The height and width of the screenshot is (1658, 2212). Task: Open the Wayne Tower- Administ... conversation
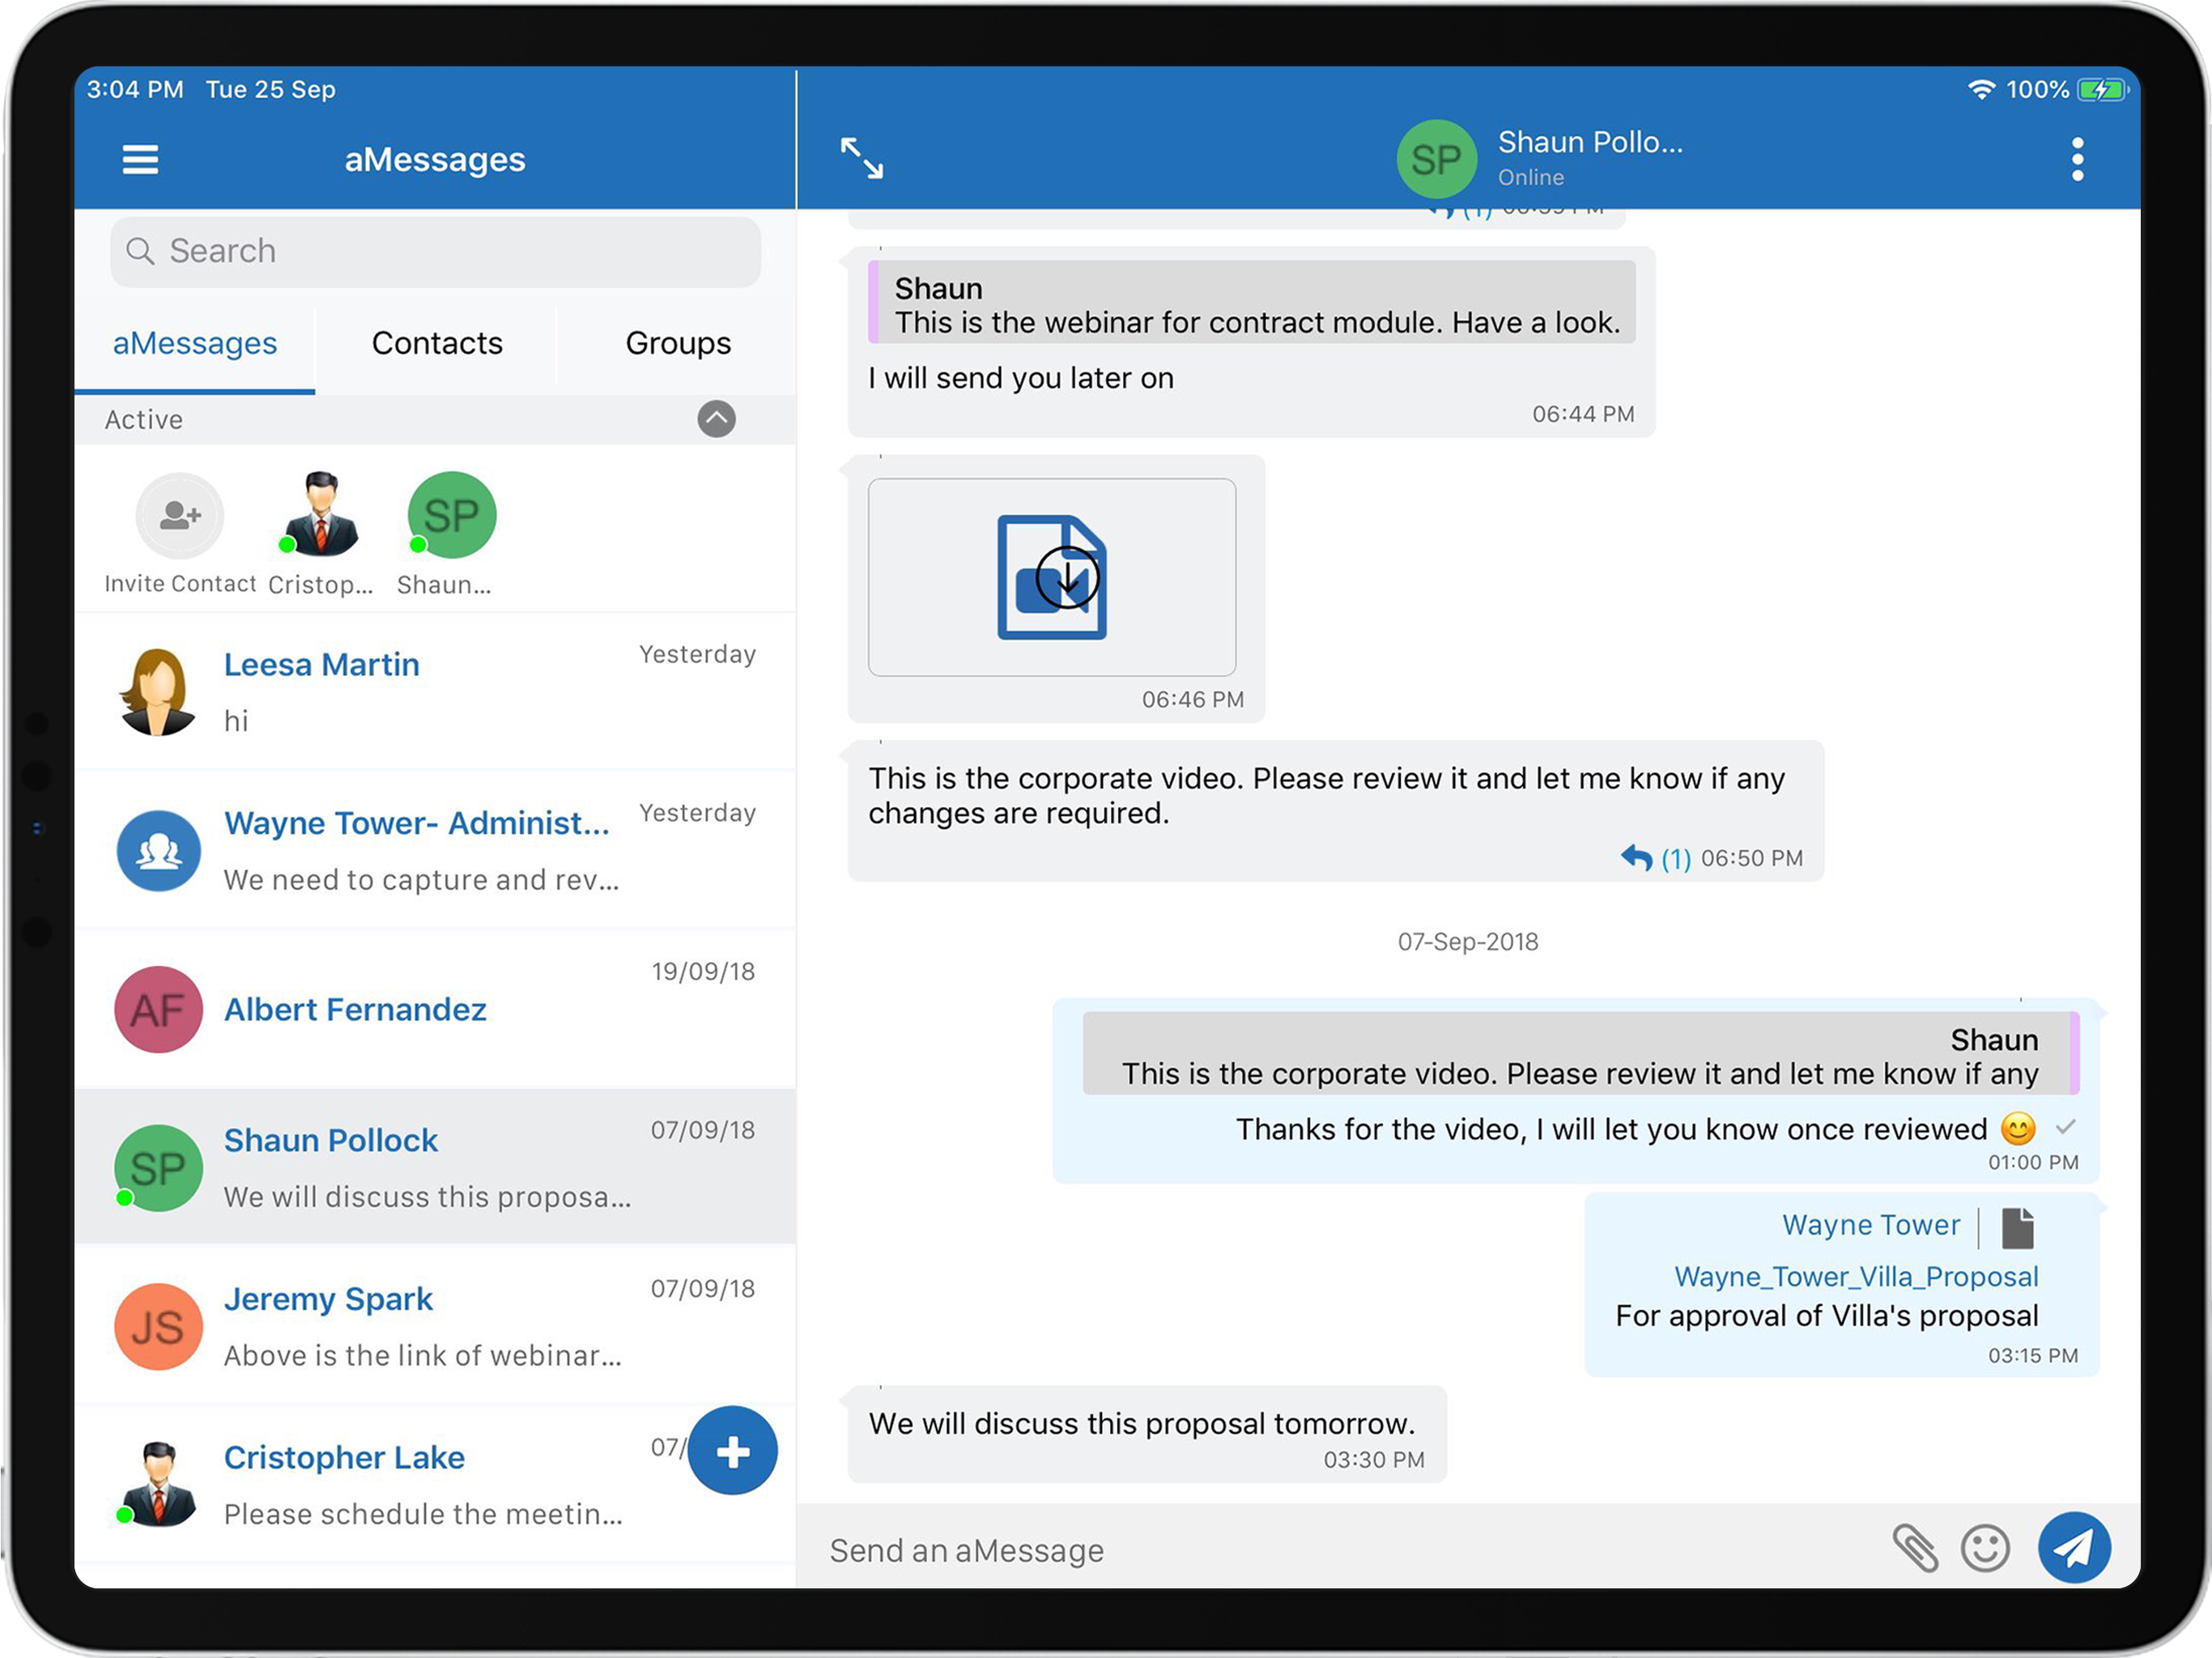[x=435, y=850]
